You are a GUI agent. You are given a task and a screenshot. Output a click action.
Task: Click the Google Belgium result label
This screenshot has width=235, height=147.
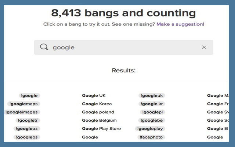pyautogui.click(x=99, y=120)
